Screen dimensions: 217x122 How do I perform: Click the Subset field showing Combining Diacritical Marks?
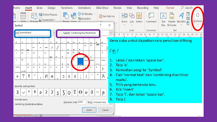(x=90, y=33)
